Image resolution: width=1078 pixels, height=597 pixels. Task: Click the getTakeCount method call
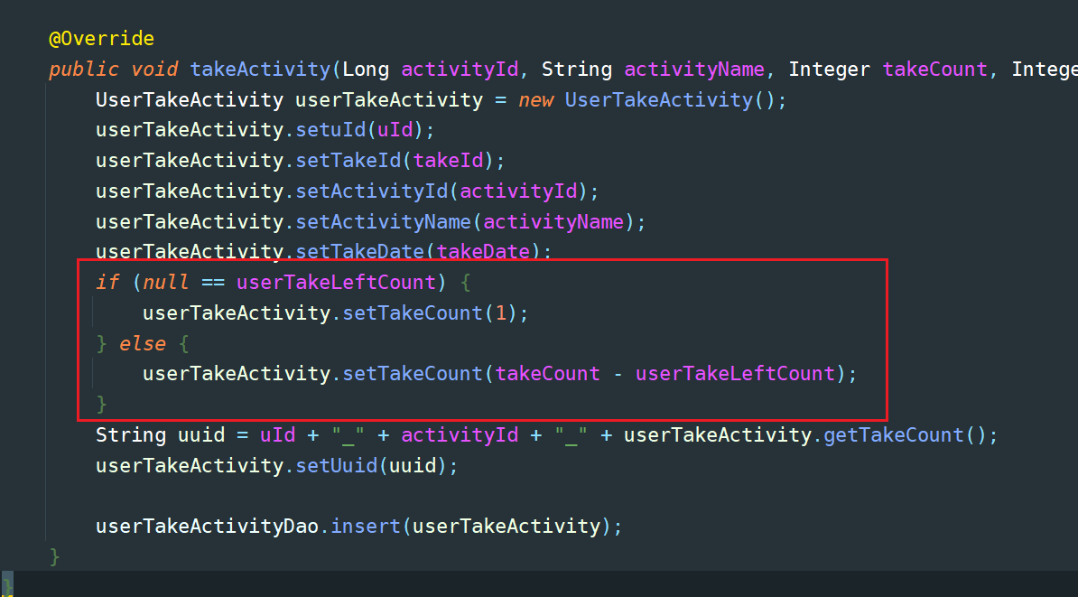(x=894, y=435)
